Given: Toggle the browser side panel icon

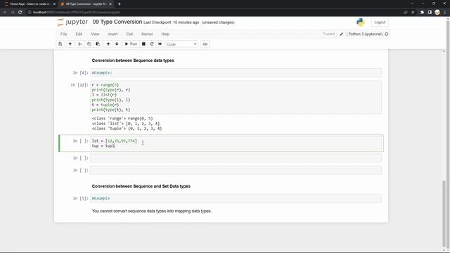Looking at the screenshot, I should [430, 13].
